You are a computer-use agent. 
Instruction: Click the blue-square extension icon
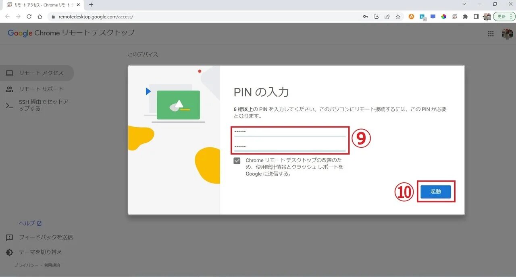pyautogui.click(x=422, y=17)
